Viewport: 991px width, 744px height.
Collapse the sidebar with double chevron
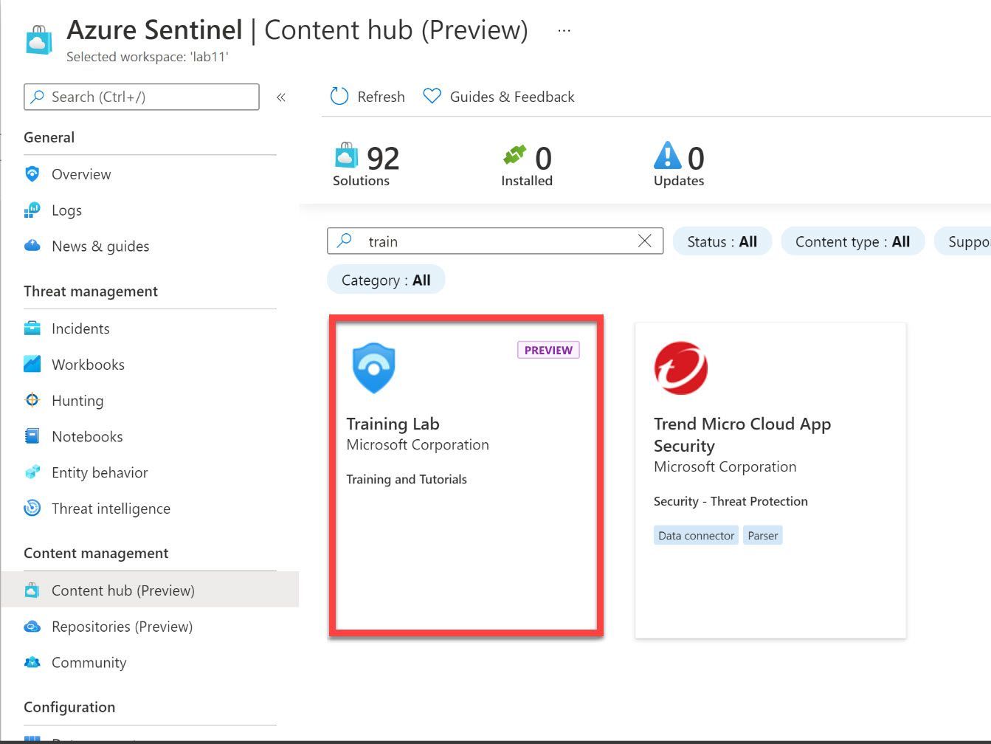click(x=281, y=97)
